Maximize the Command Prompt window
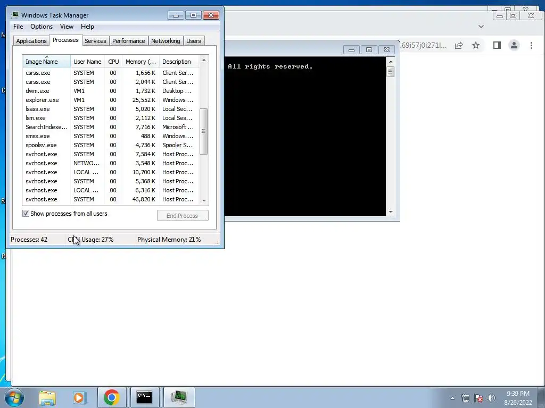This screenshot has width=545, height=408. click(x=369, y=50)
